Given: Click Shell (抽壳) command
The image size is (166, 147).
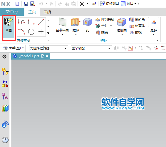Looking at the screenshot, I should pyautogui.click(x=102, y=32).
